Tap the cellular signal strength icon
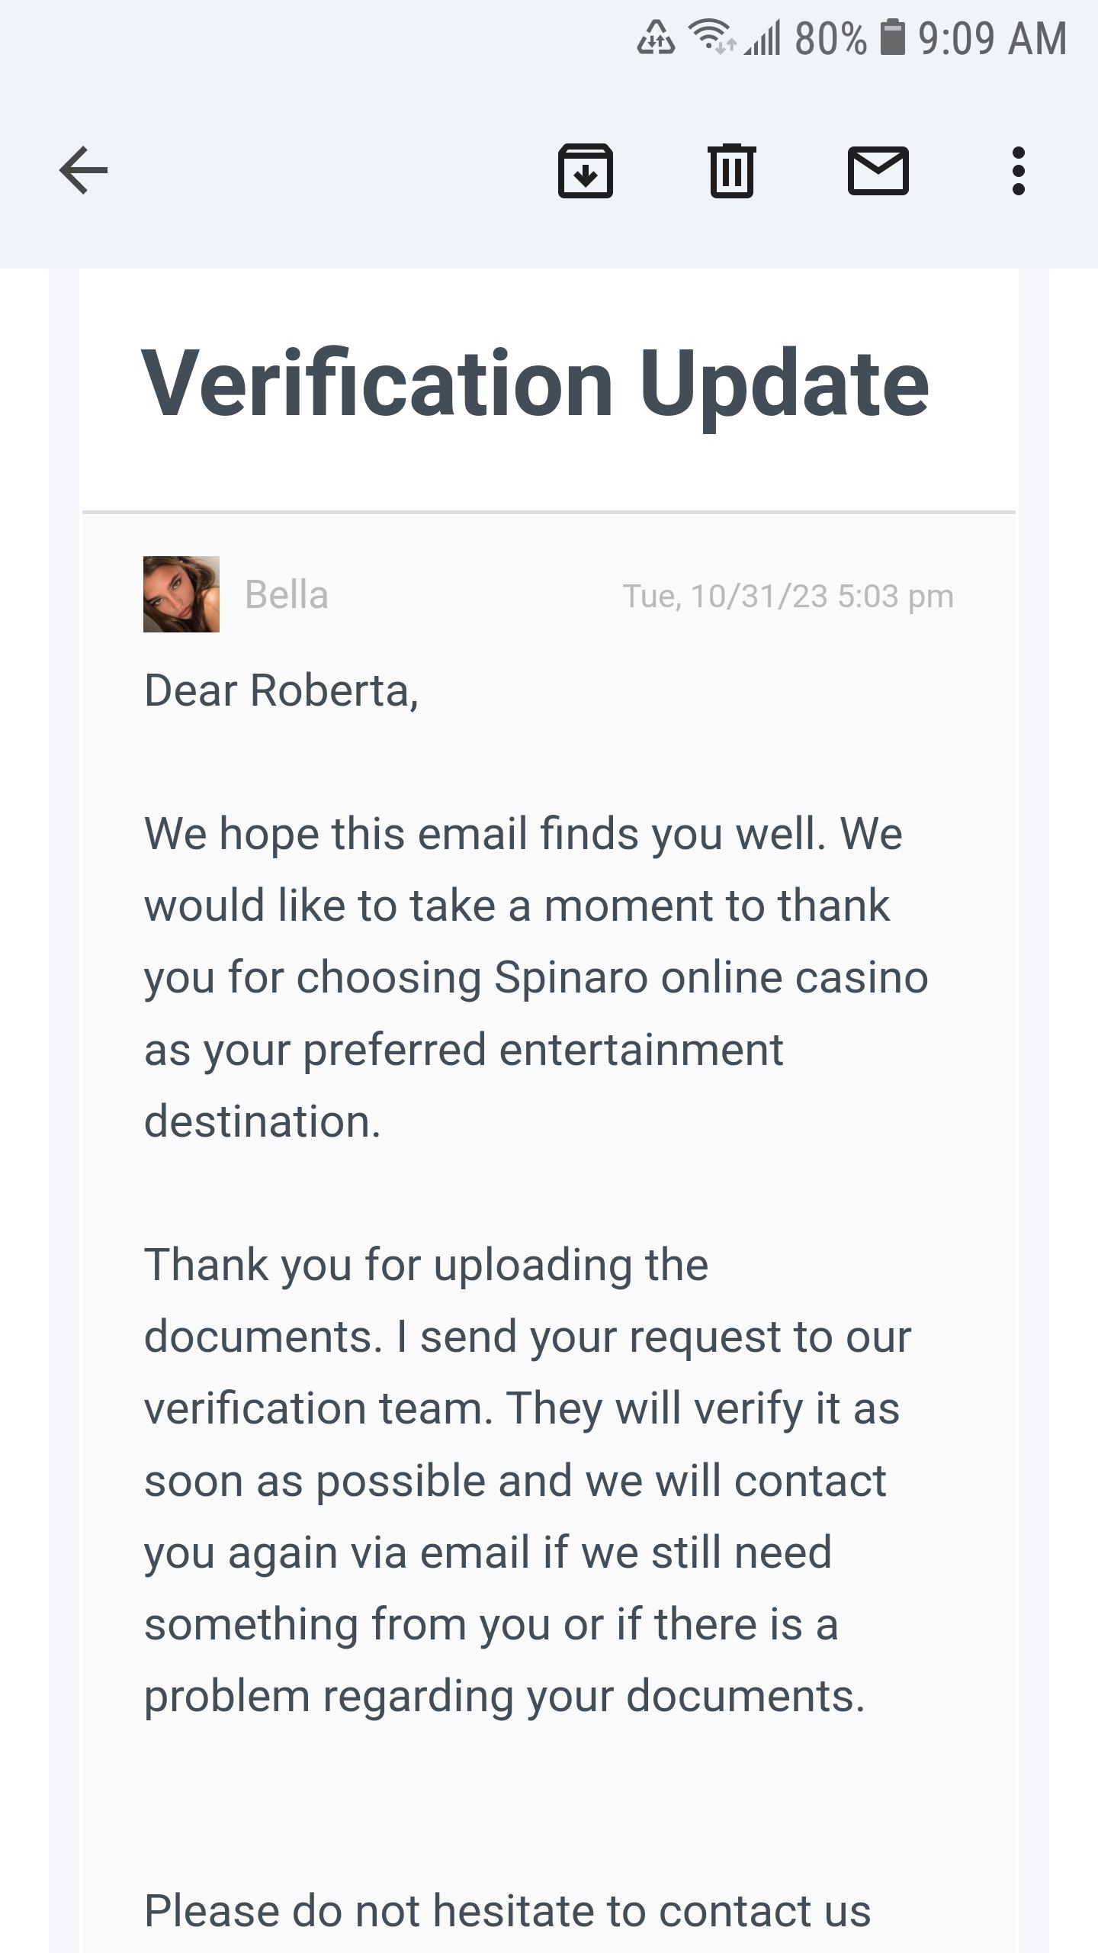 [x=764, y=38]
